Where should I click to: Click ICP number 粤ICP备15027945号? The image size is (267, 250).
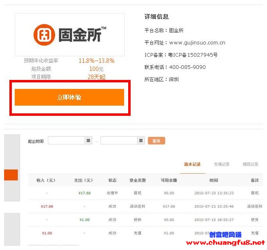(x=193, y=55)
